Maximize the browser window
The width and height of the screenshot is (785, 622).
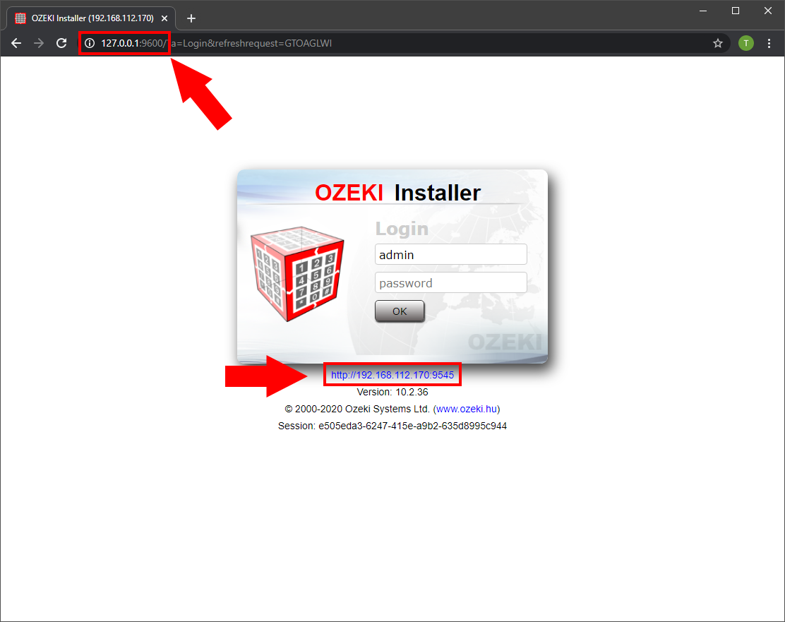click(x=736, y=11)
